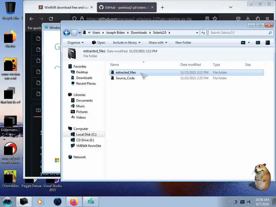Open the Firefox Pocket save icon

click(x=238, y=19)
